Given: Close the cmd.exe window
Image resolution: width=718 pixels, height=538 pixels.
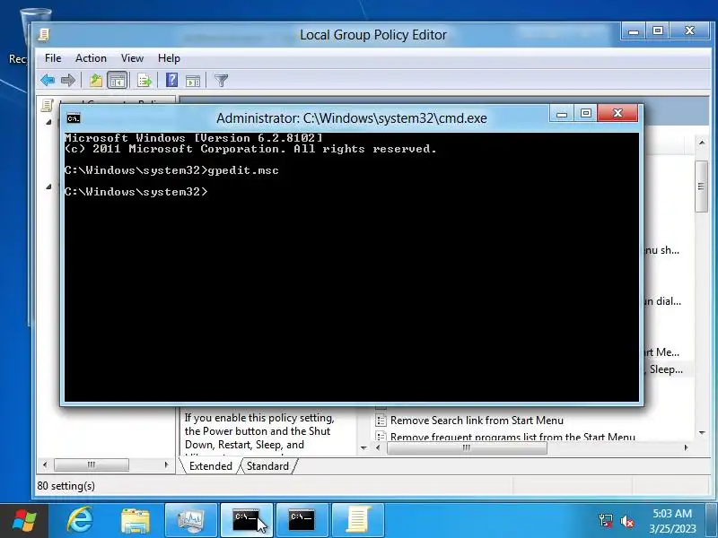Looking at the screenshot, I should [617, 114].
